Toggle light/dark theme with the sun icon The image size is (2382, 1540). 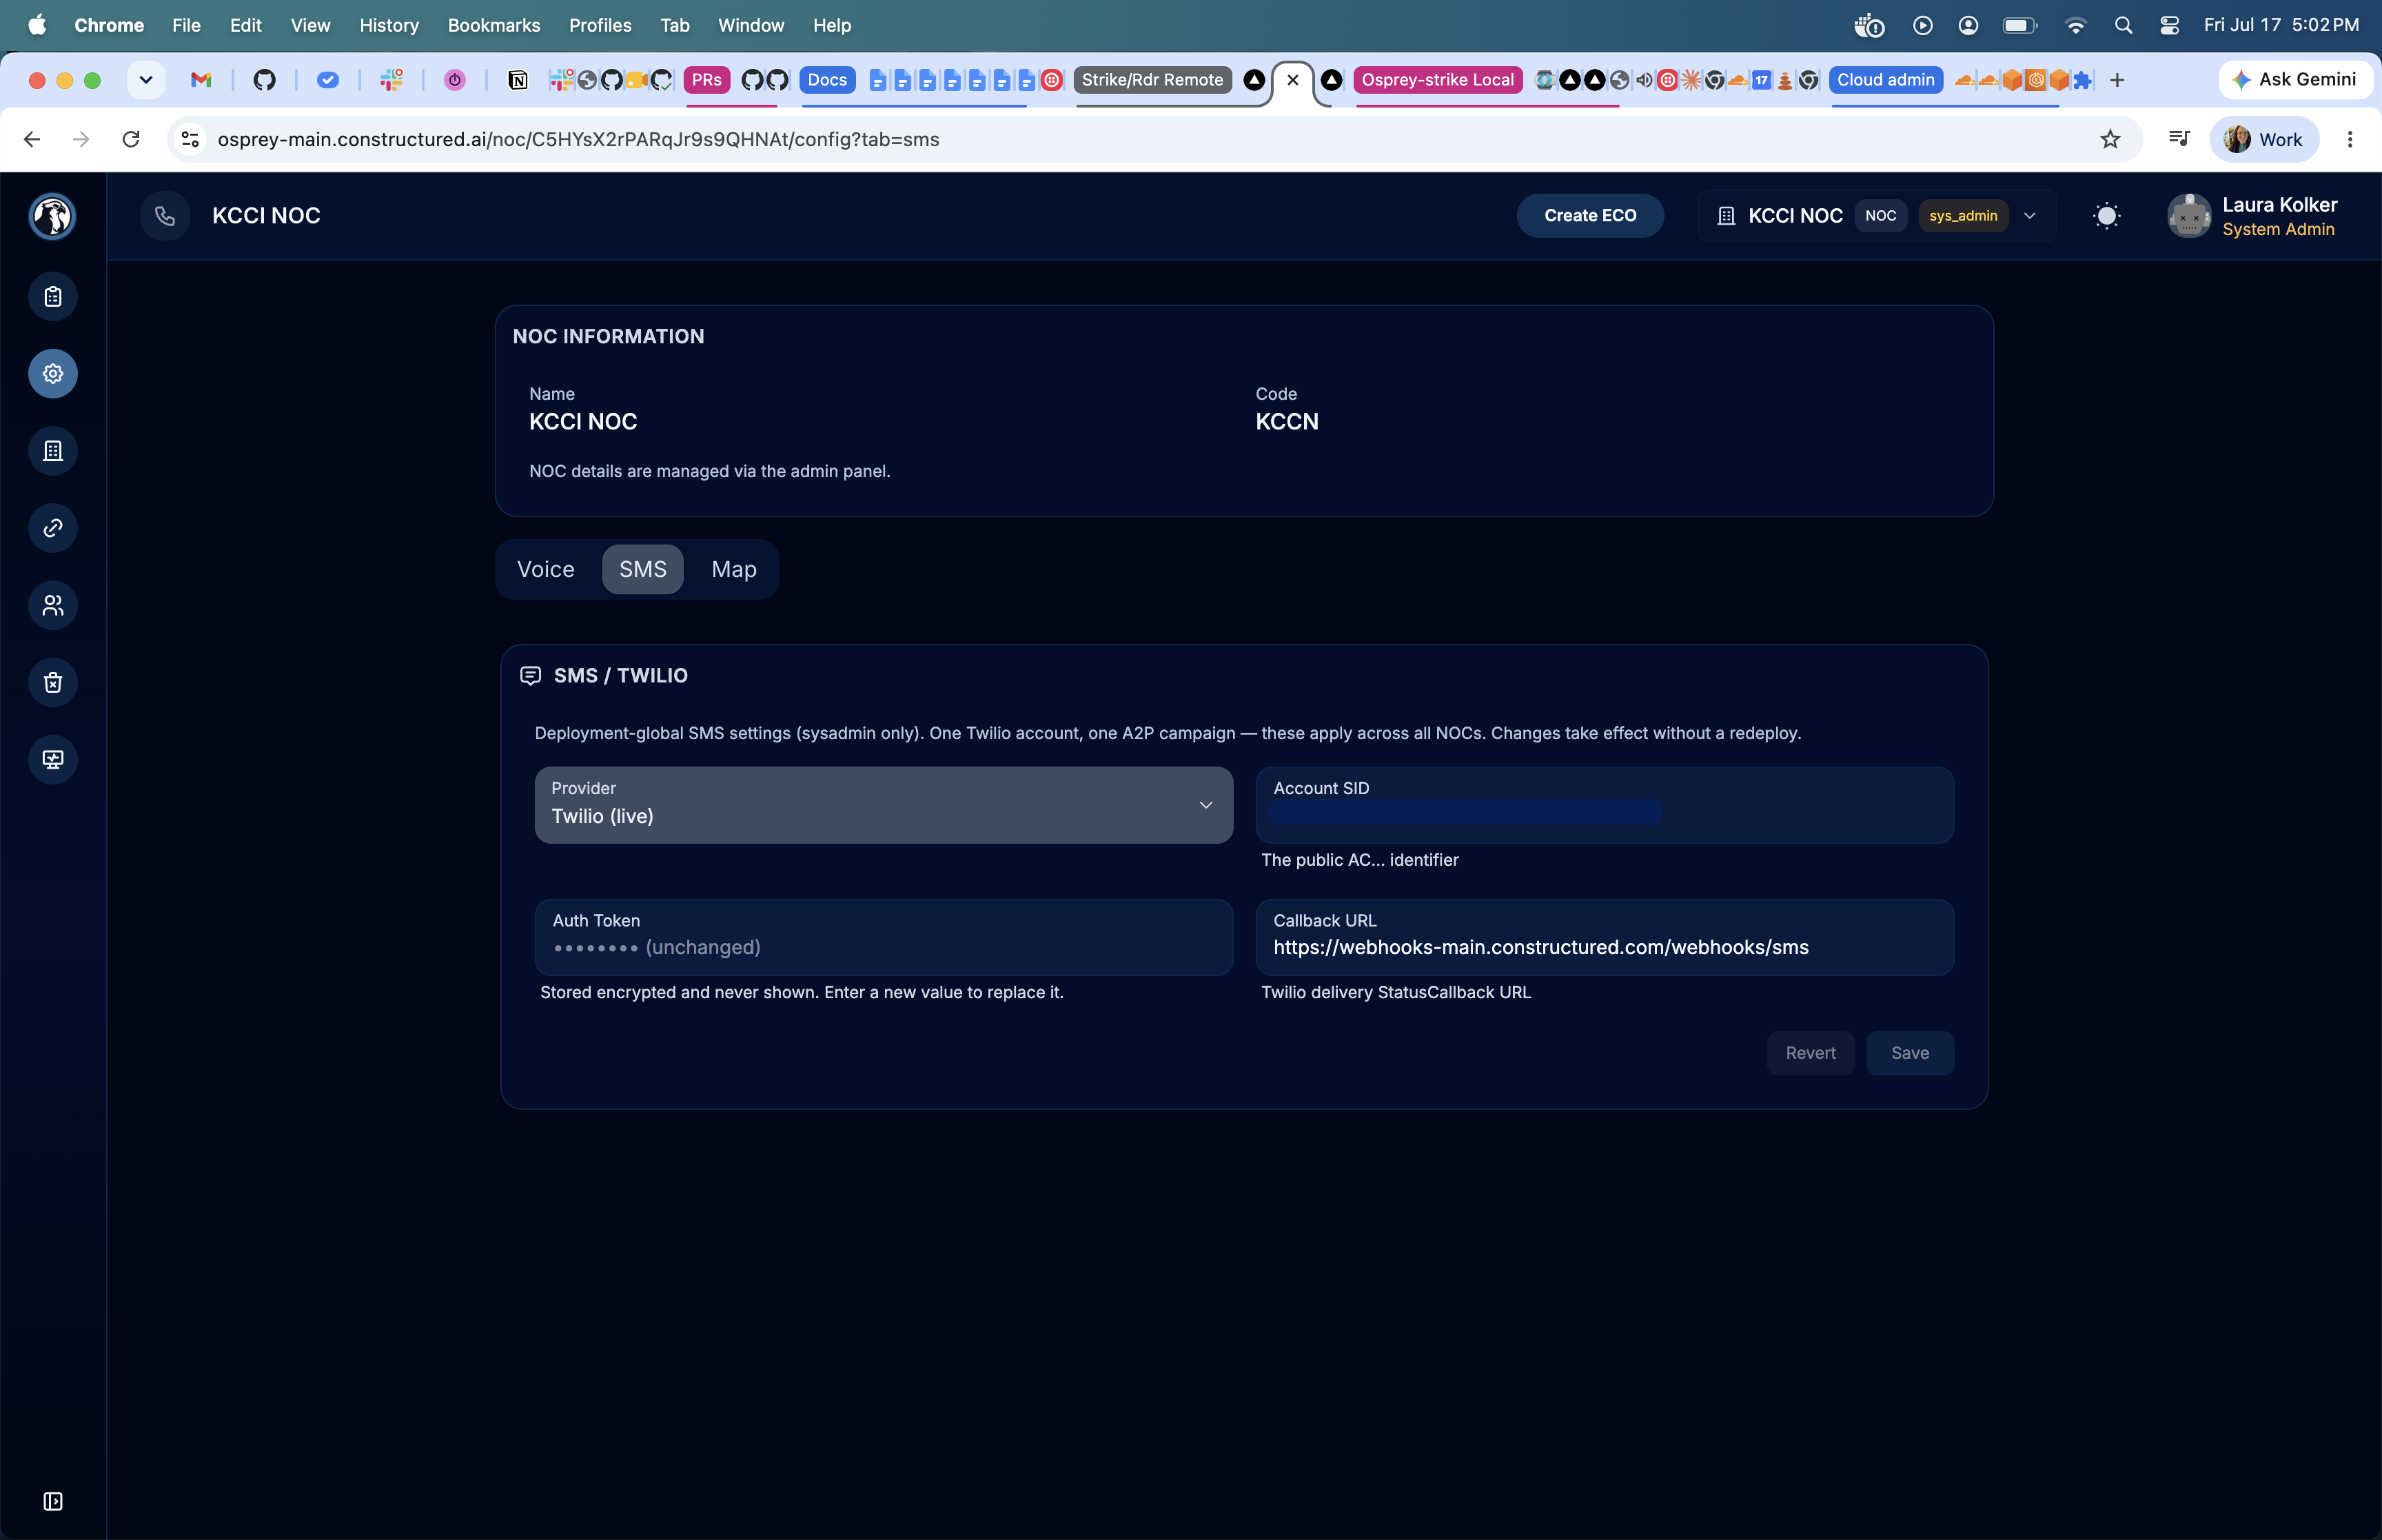(2106, 216)
